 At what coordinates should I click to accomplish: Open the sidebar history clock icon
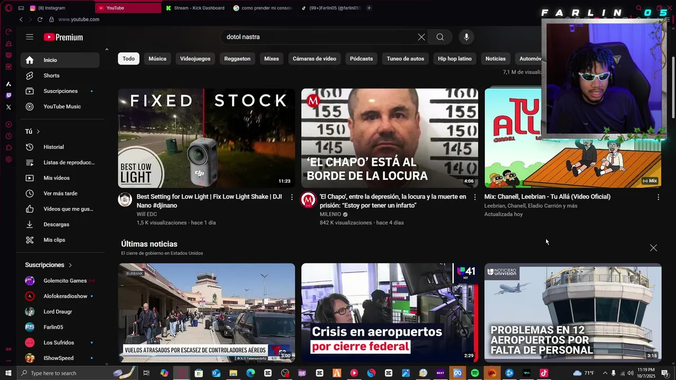click(x=8, y=136)
